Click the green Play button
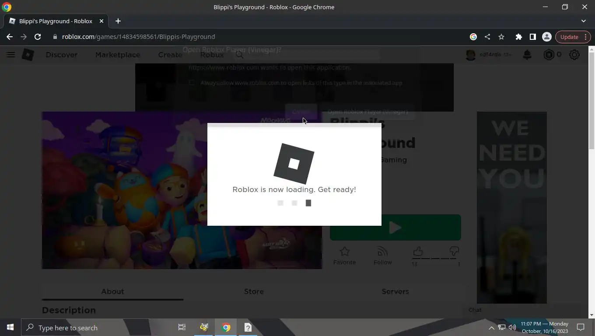The height and width of the screenshot is (336, 595). click(395, 227)
